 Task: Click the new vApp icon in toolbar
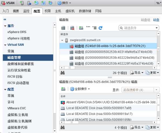pos(43,3)
